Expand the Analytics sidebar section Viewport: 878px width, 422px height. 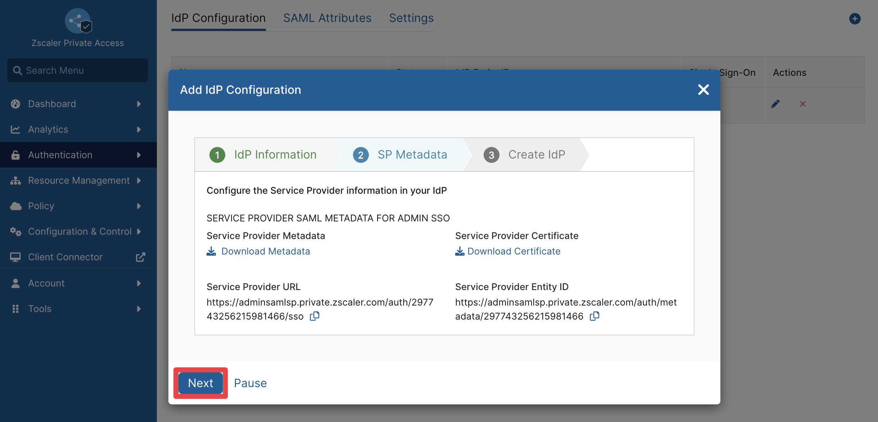click(x=78, y=129)
